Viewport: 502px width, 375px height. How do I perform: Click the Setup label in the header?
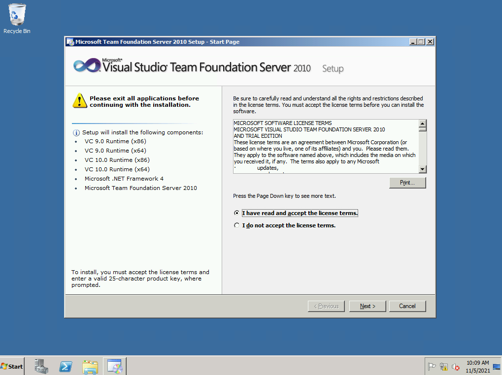coord(333,69)
